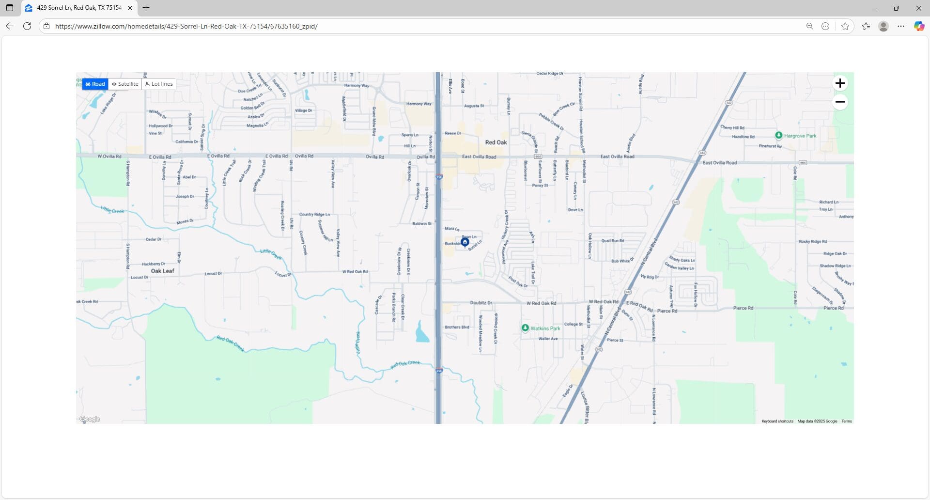
Task: Open the tab actions menu
Action: click(10, 8)
